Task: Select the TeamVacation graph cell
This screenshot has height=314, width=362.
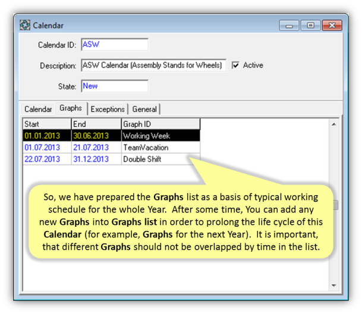Action: (160, 147)
